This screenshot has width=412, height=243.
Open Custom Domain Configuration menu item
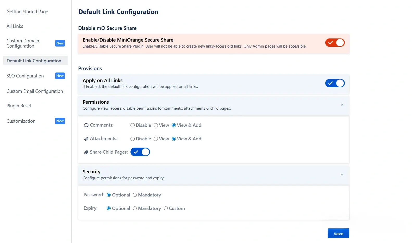tap(23, 43)
